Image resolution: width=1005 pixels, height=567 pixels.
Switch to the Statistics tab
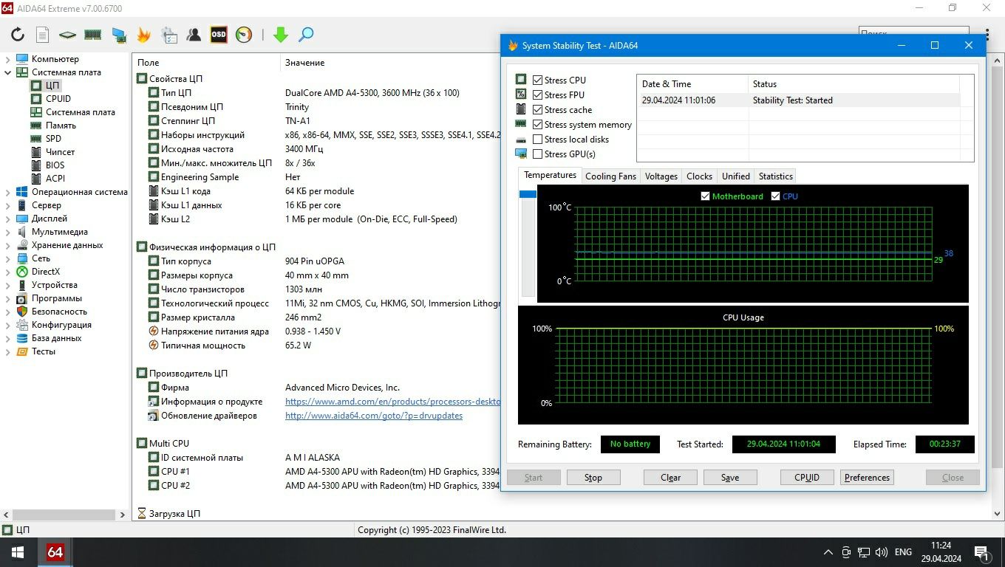coord(775,176)
